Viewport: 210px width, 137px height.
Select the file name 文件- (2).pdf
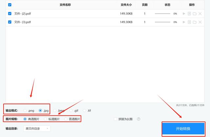[x=23, y=14]
